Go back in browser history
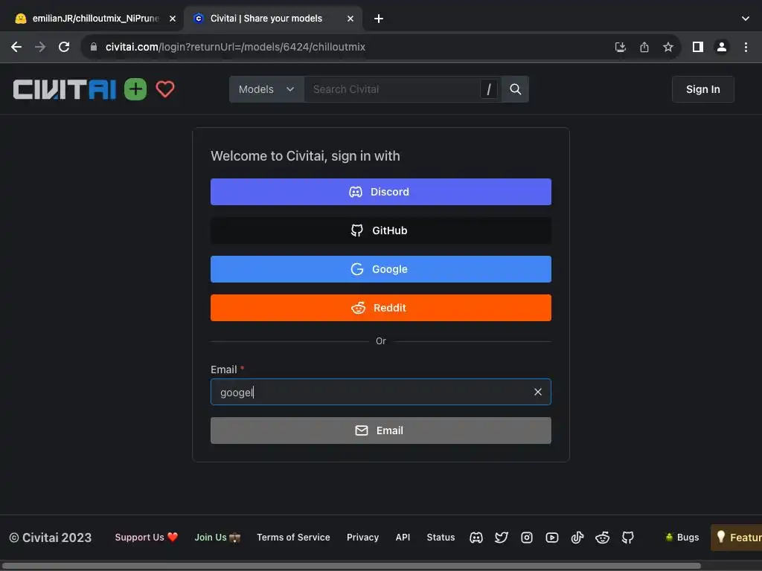This screenshot has height=571, width=762. (x=16, y=47)
